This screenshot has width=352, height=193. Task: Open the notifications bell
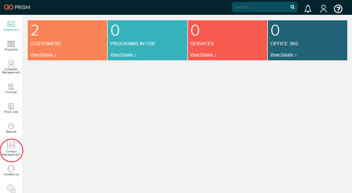(308, 9)
